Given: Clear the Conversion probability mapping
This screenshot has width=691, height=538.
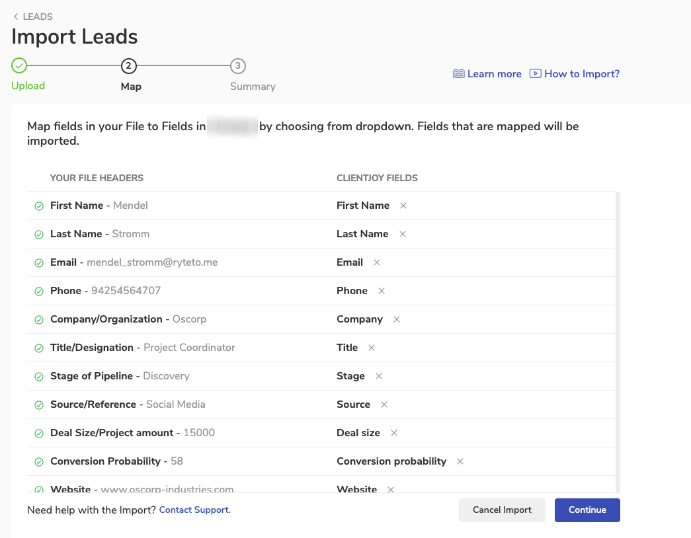Looking at the screenshot, I should point(460,461).
